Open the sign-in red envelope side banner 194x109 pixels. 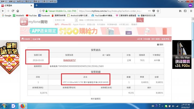10,58
